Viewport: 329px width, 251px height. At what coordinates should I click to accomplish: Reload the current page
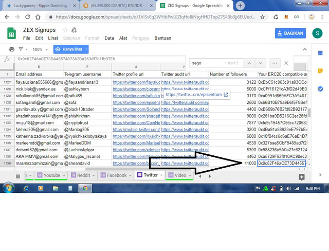point(27,17)
